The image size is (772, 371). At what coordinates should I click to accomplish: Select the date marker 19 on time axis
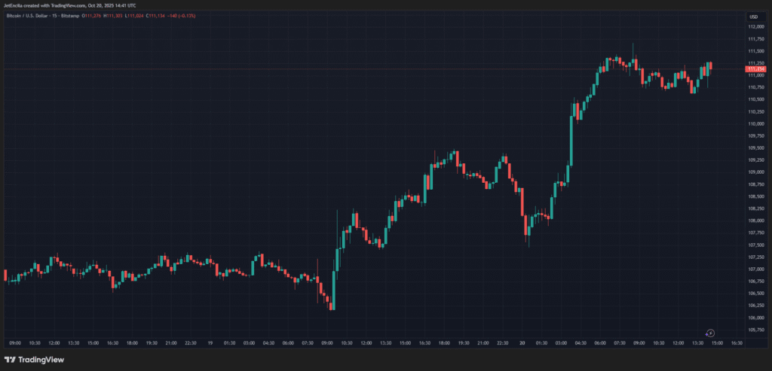click(x=212, y=343)
